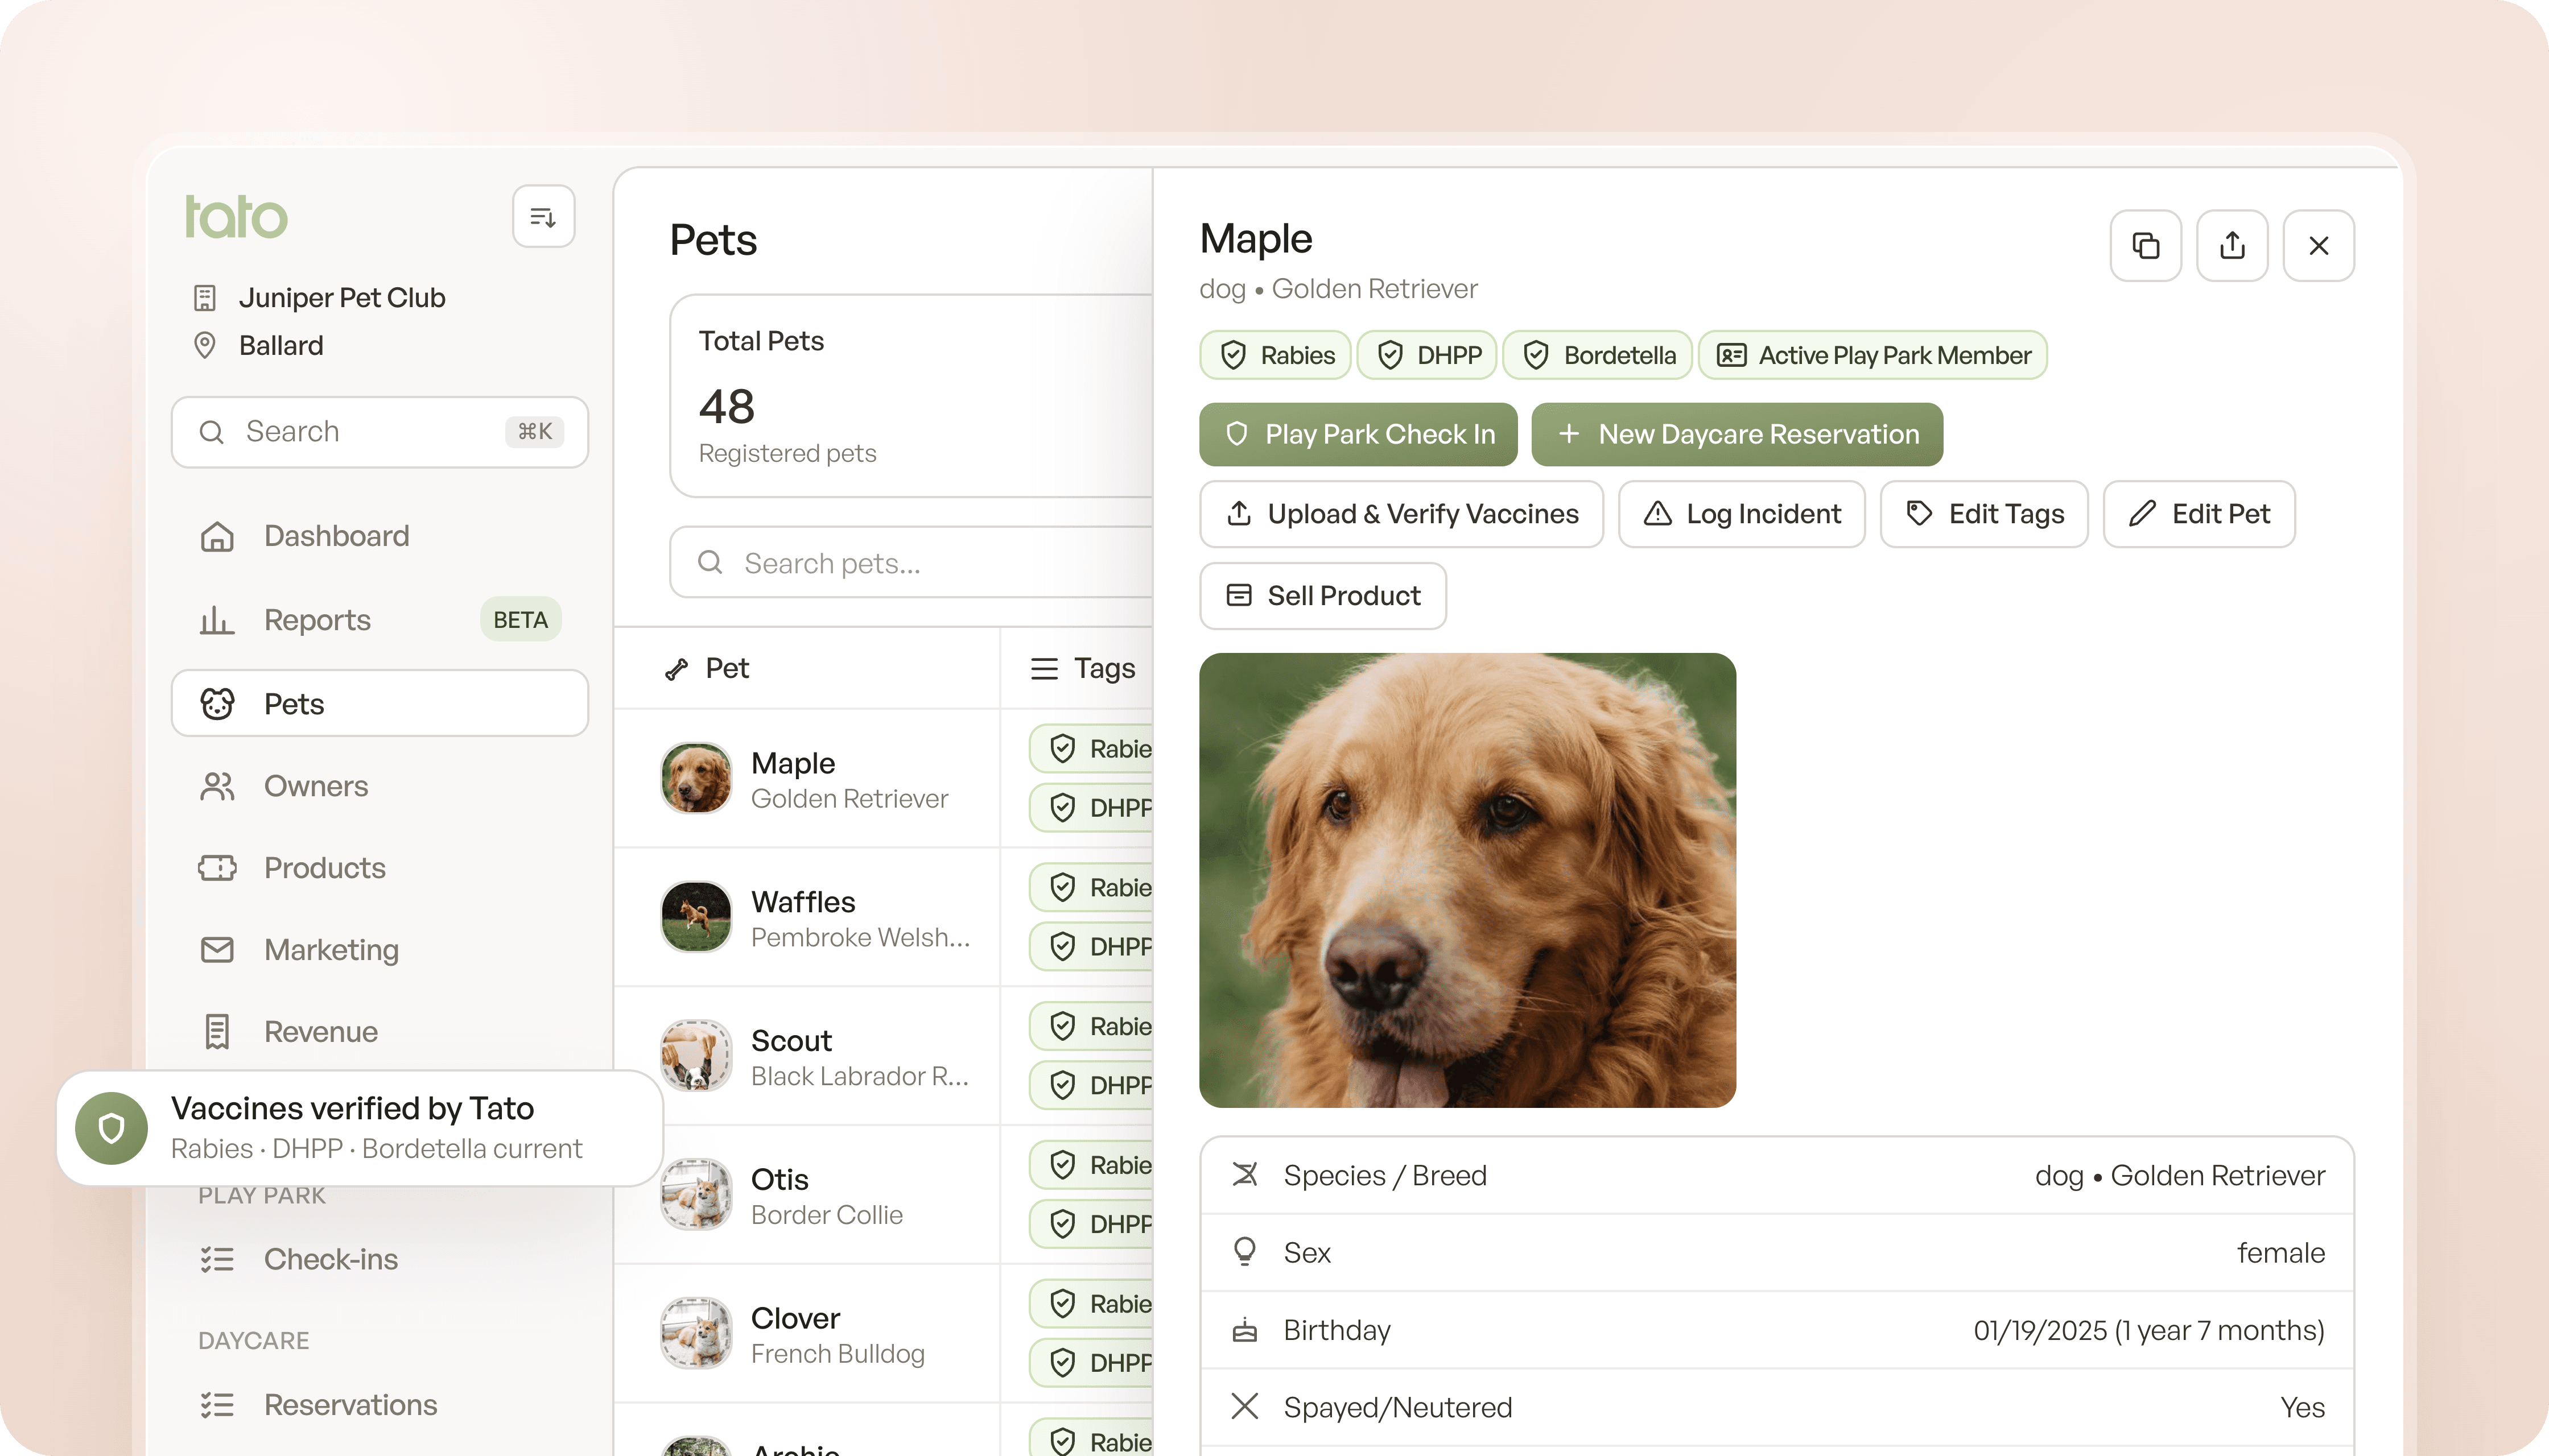Click Upload & Verify Vaccines
The image size is (2549, 1456).
pyautogui.click(x=1401, y=514)
